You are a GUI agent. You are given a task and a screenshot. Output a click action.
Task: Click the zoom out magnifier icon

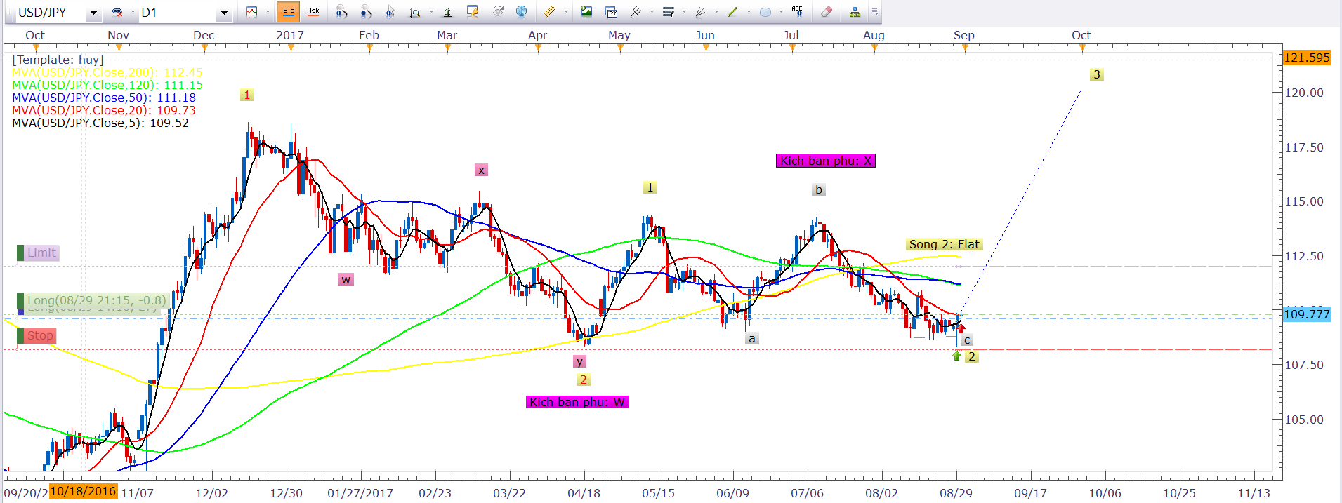tap(366, 12)
